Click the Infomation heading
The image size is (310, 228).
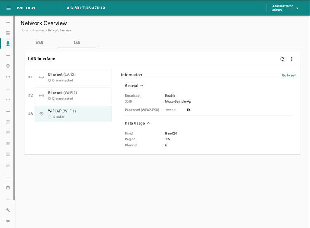click(x=131, y=75)
